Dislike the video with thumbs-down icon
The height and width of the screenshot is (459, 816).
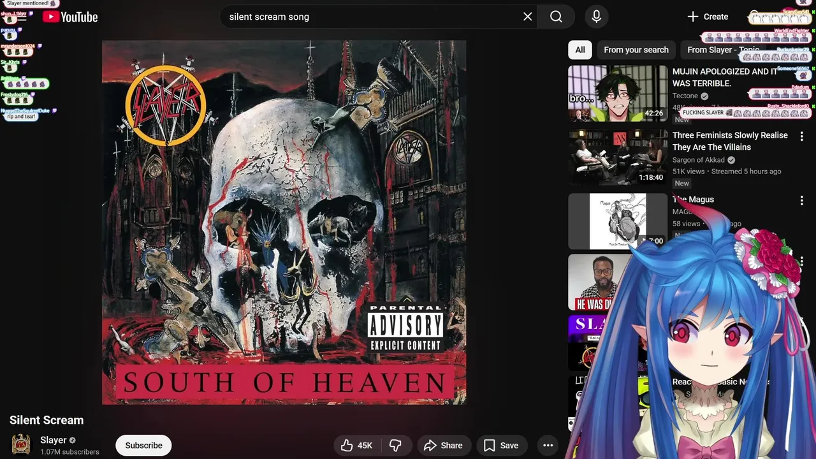pyautogui.click(x=395, y=446)
